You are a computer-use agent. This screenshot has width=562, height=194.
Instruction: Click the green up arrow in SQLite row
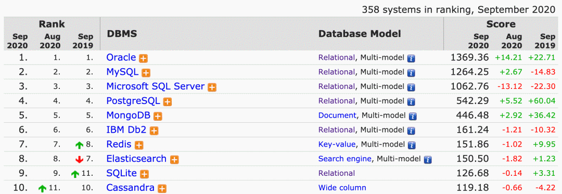click(75, 174)
